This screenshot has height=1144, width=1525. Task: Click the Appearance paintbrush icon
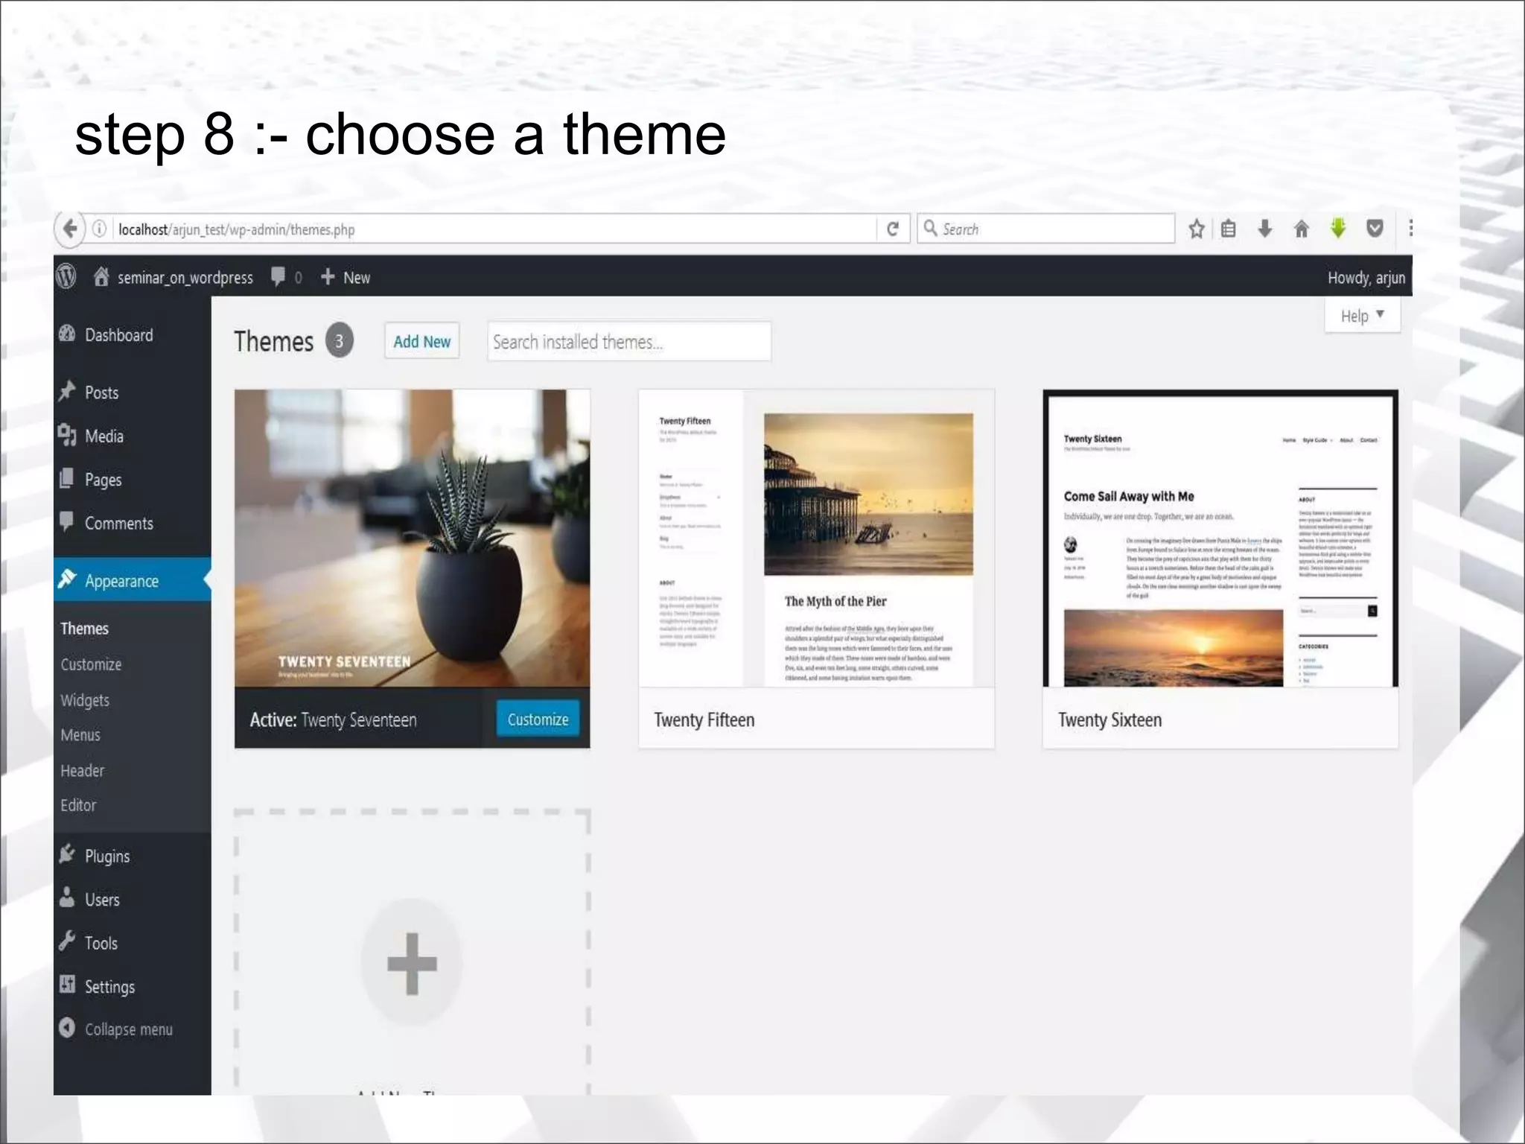click(x=67, y=579)
